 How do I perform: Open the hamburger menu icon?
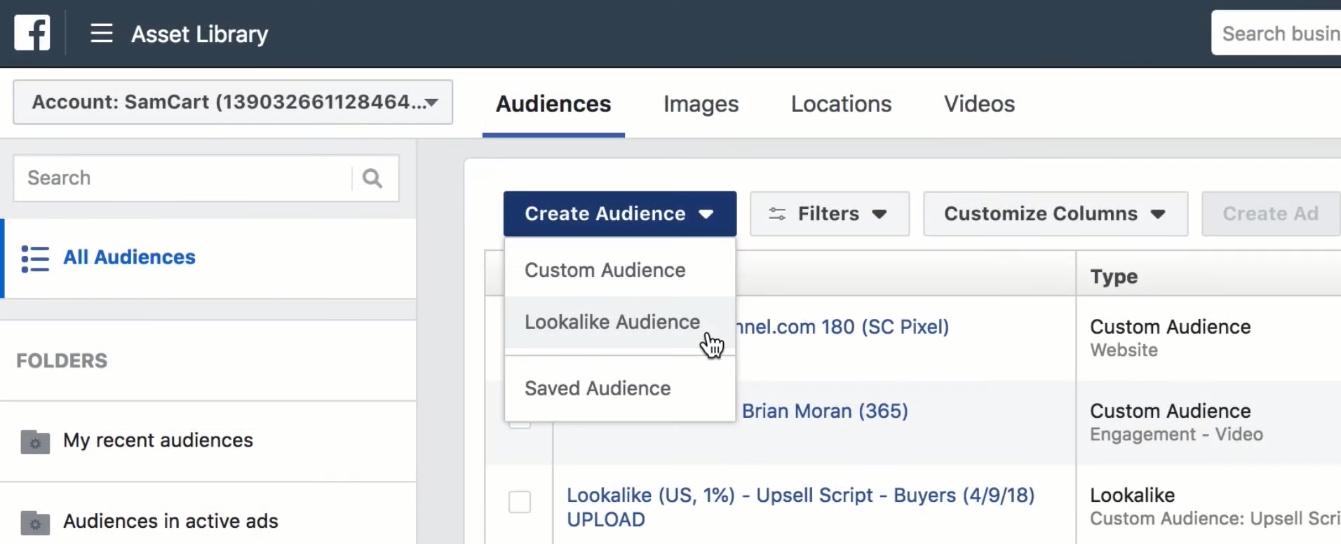click(102, 33)
